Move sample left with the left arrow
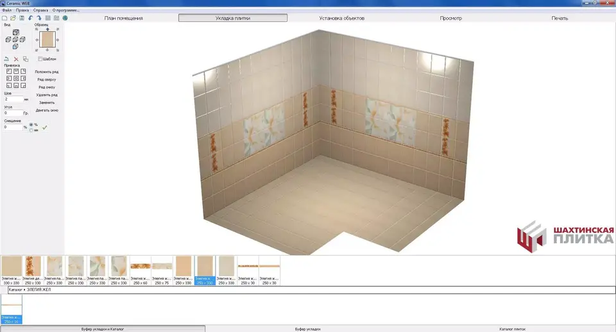The height and width of the screenshot is (332, 616). coord(37,40)
